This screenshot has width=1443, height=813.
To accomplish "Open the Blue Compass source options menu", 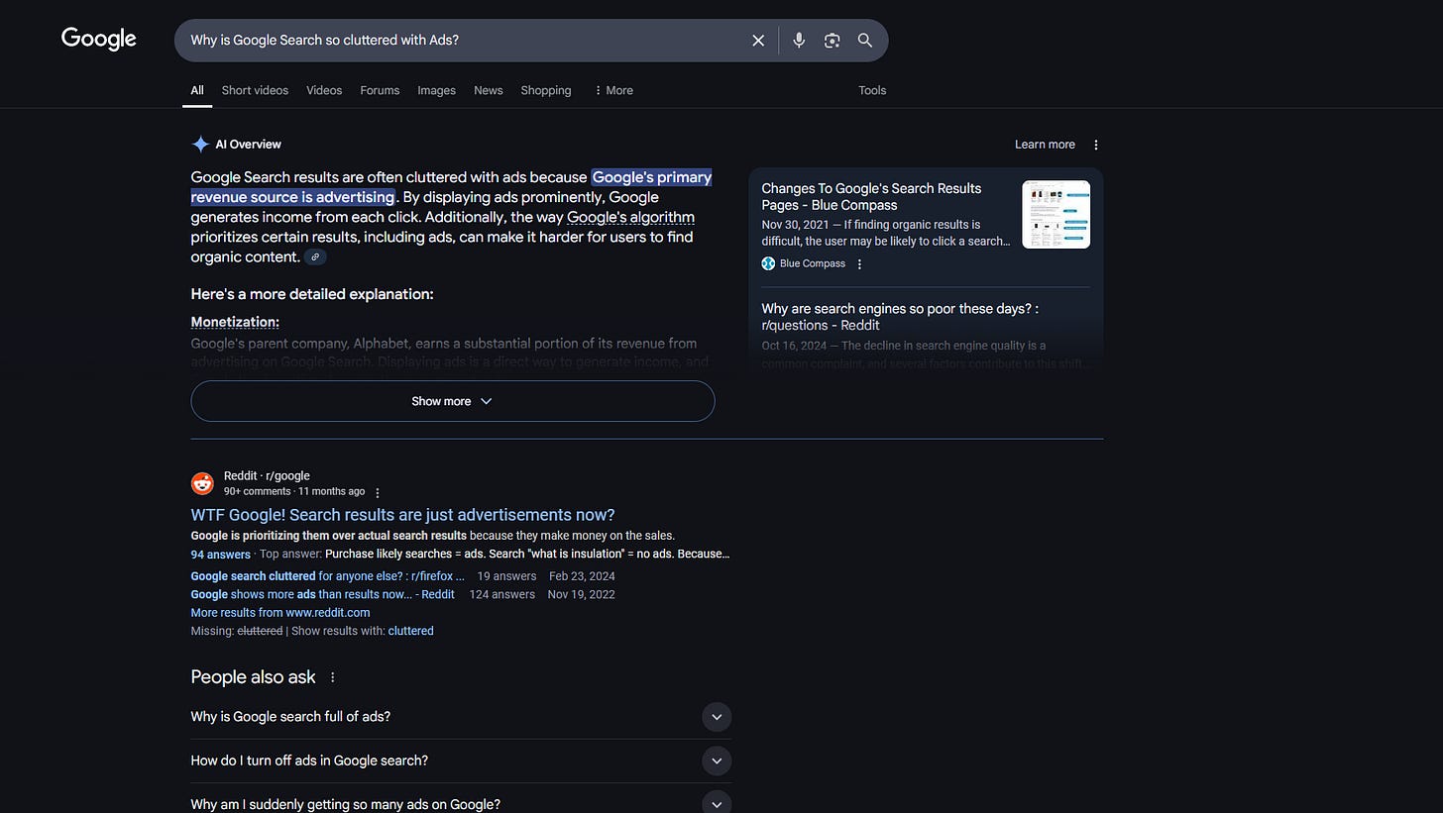I will 859,263.
